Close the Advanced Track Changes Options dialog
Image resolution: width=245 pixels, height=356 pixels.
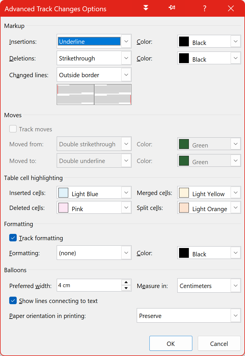point(231,8)
